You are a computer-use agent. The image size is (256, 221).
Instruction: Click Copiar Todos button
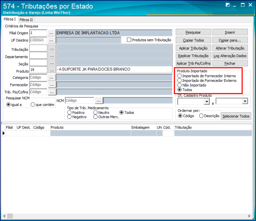pyautogui.click(x=193, y=40)
